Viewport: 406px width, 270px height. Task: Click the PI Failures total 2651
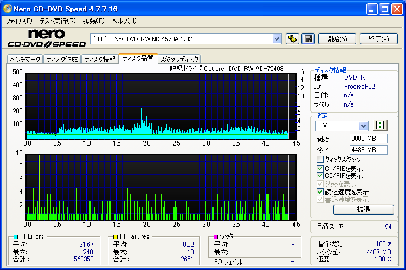(x=187, y=259)
